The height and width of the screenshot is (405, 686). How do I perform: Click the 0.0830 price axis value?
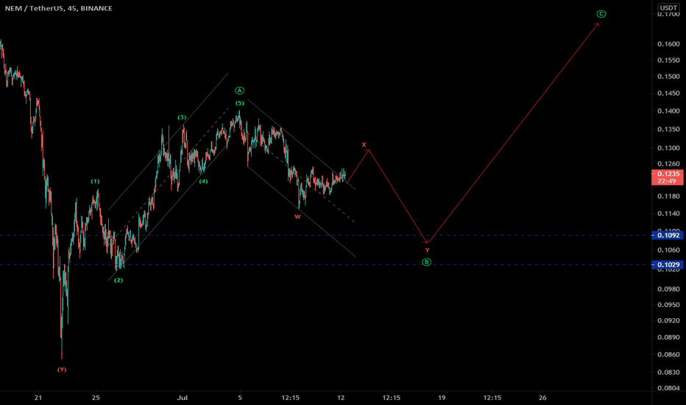[x=668, y=372]
